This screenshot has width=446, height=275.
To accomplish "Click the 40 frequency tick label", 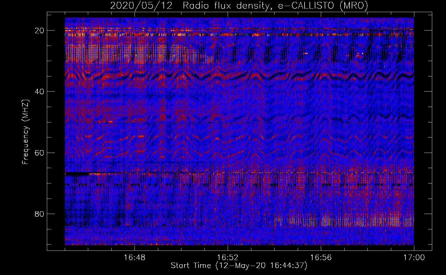I will point(39,92).
